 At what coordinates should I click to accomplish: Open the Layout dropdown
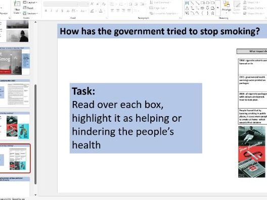pos(30,3)
